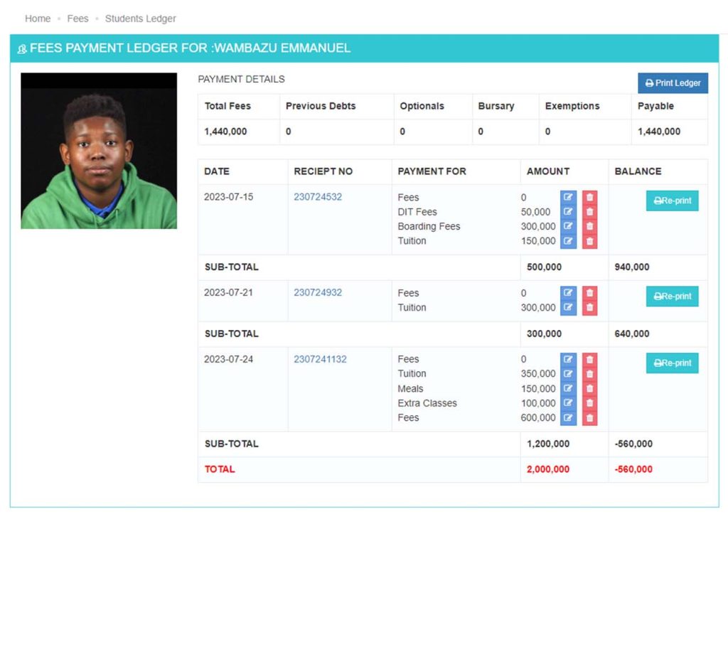Navigate to the Fees breadcrumb section
The height and width of the screenshot is (647, 728).
coord(77,18)
